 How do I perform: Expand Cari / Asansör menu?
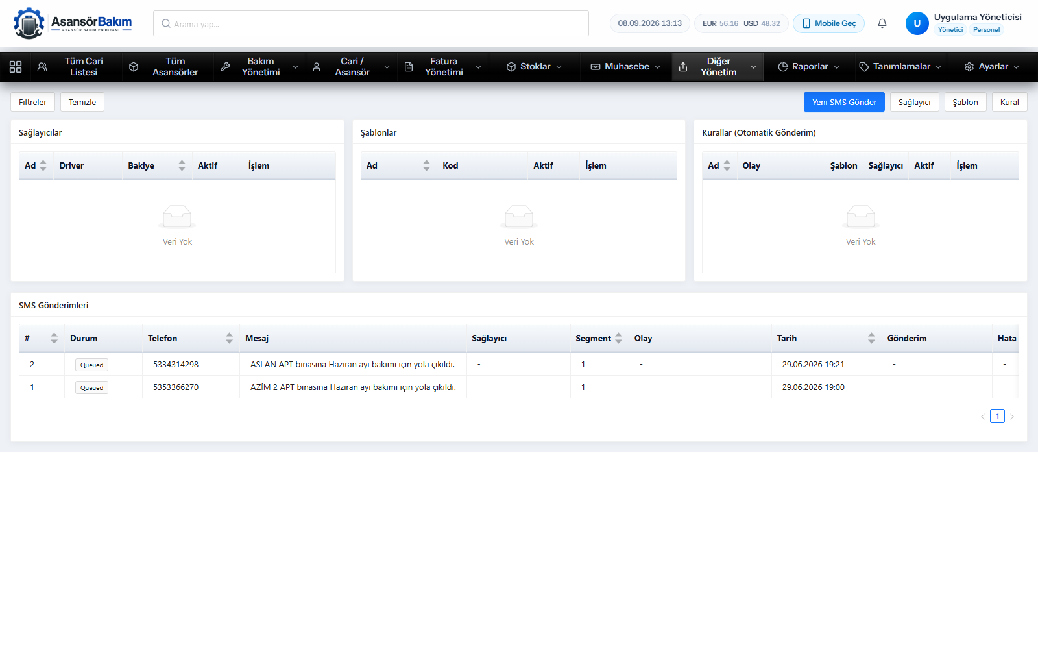[x=352, y=67]
